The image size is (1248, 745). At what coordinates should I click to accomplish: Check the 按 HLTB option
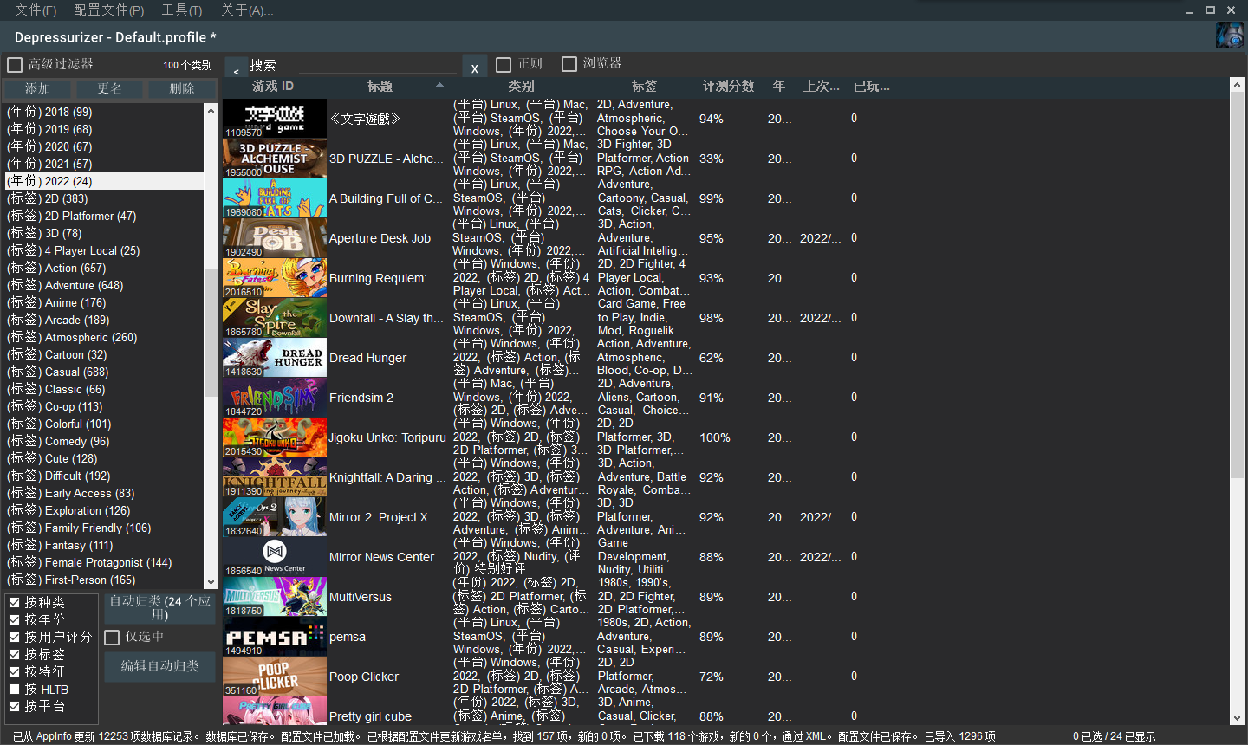[15, 689]
